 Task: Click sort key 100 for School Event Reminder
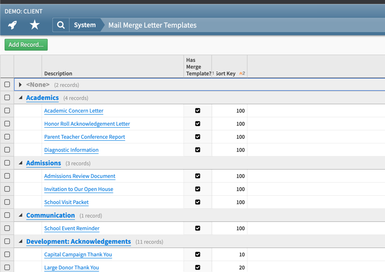tap(240, 229)
